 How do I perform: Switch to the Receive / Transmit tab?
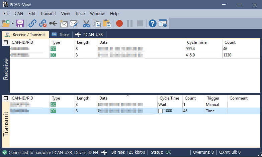click(x=25, y=35)
